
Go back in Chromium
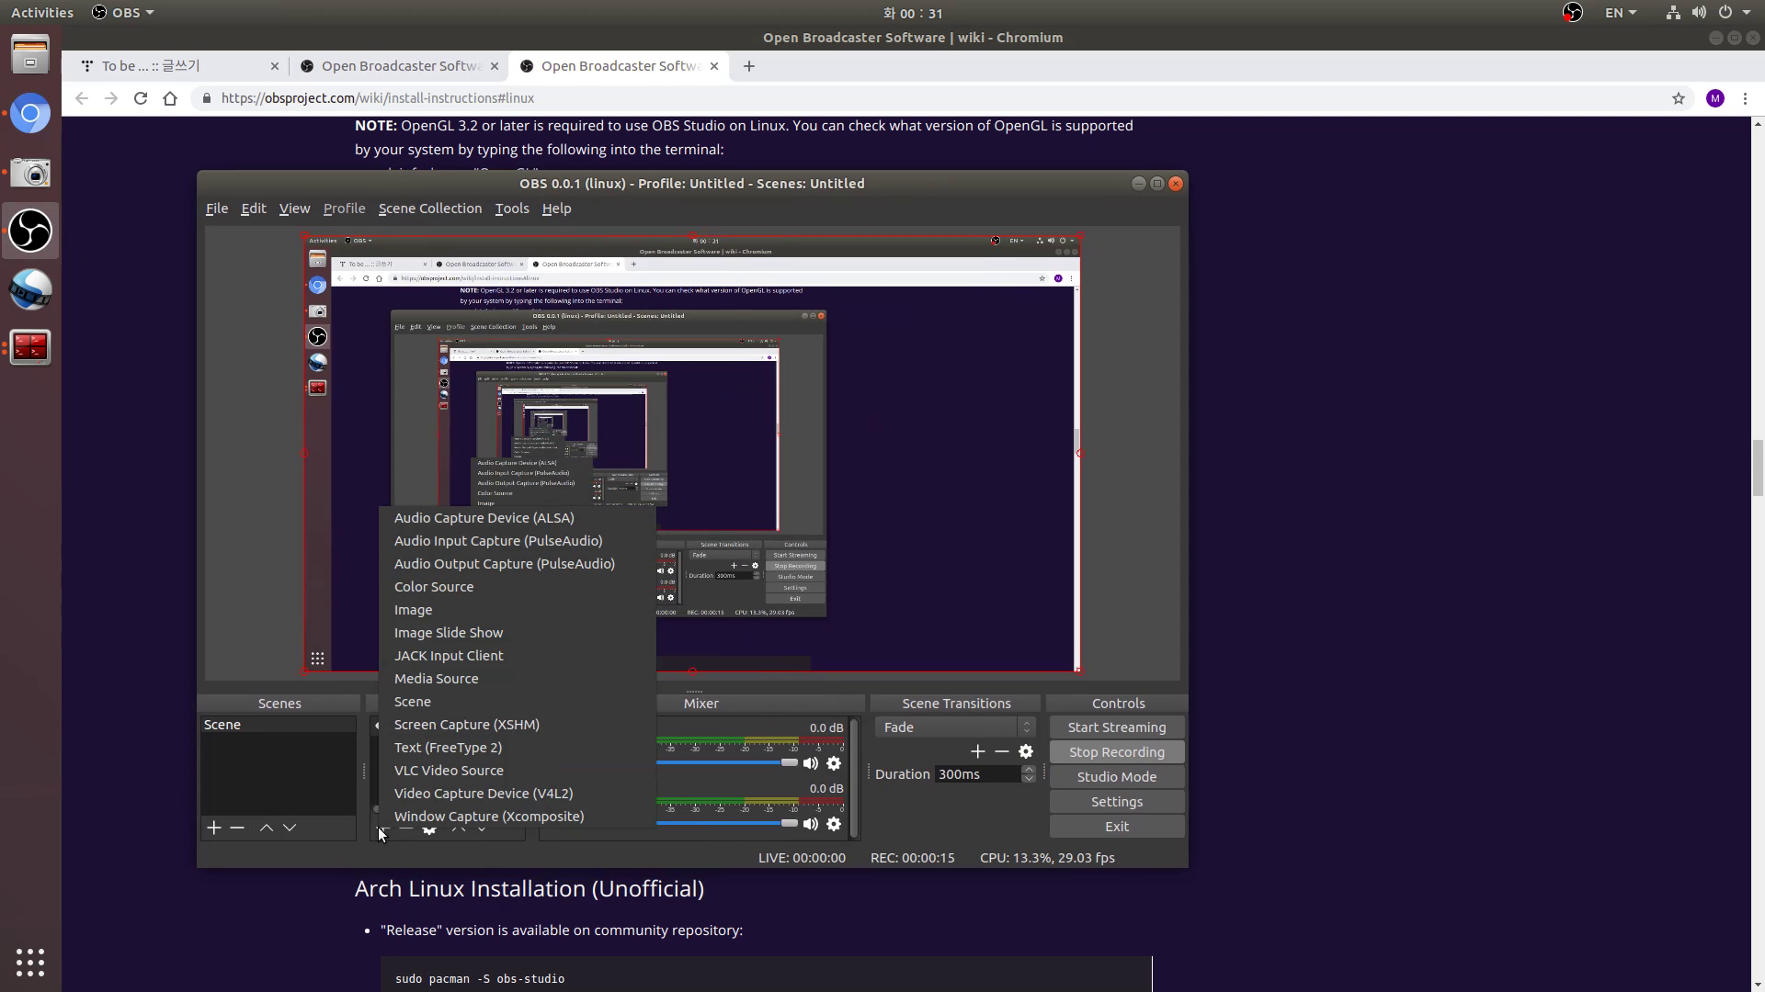point(82,98)
